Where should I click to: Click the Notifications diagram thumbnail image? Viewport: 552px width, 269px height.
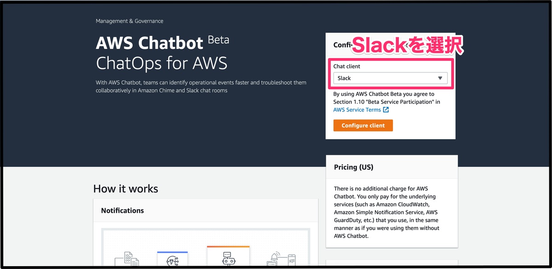pos(206,248)
